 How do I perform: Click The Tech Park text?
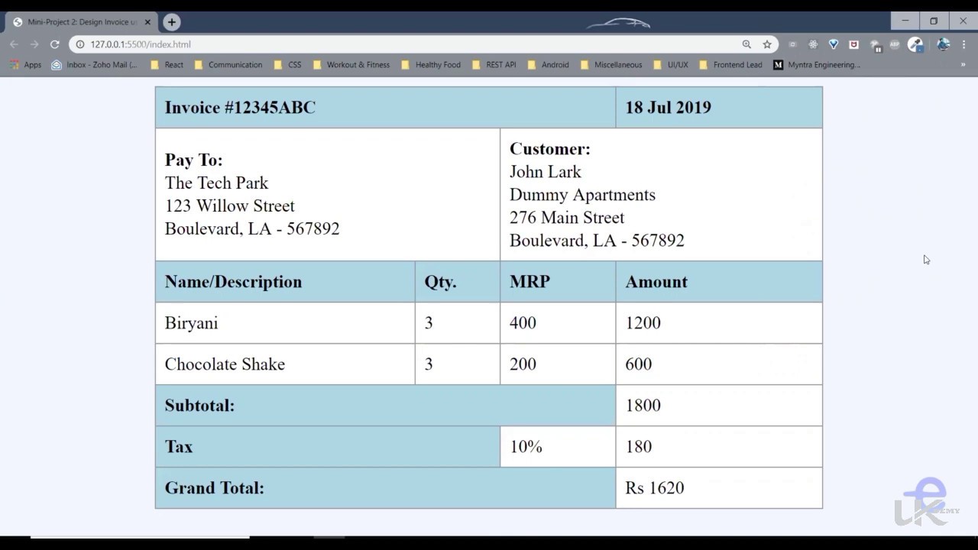[x=216, y=183]
